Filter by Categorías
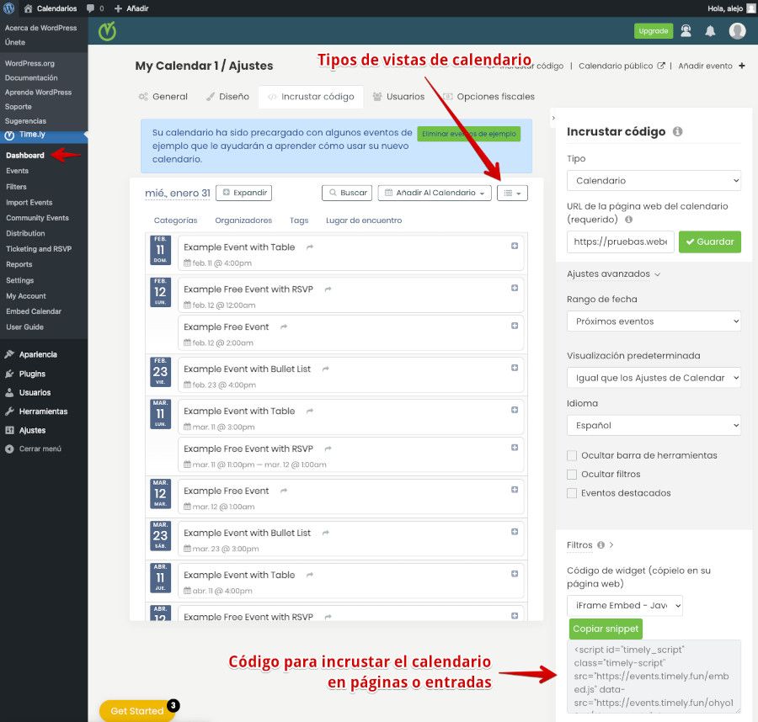 point(175,220)
